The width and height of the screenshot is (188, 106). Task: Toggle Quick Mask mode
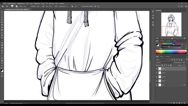pyautogui.click(x=2, y=74)
